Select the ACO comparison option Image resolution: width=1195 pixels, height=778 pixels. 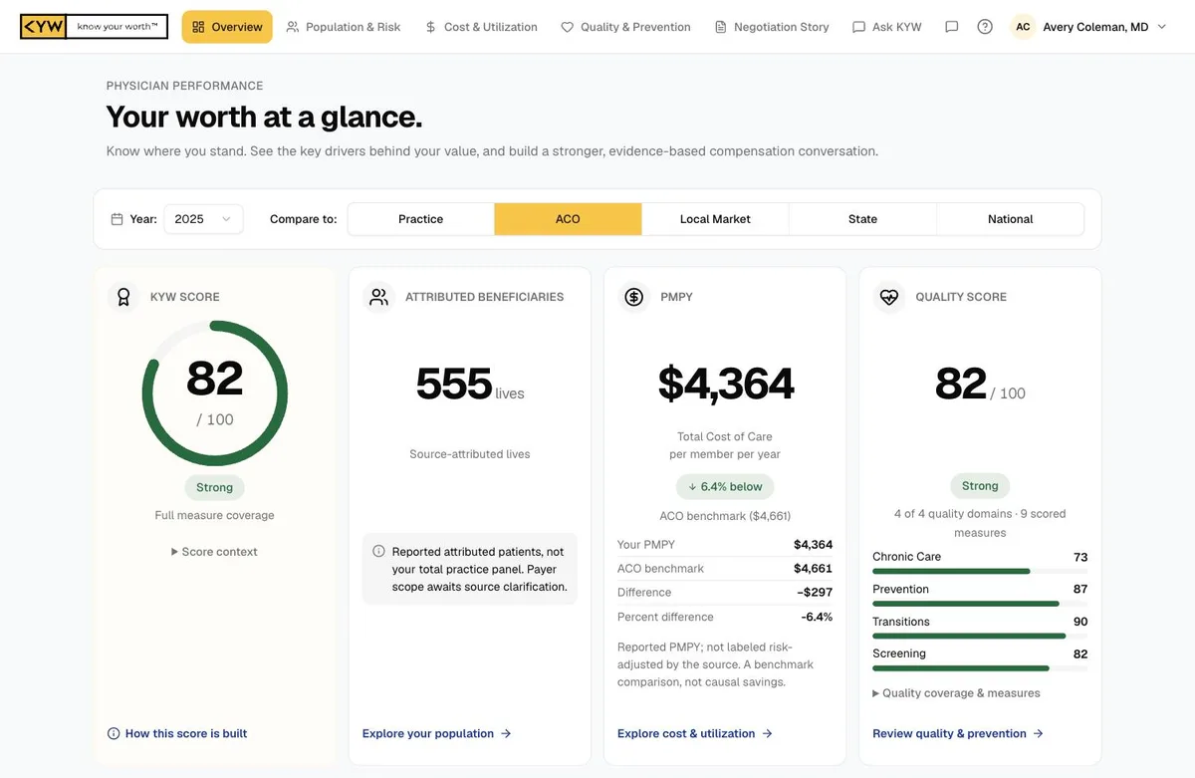click(x=568, y=219)
